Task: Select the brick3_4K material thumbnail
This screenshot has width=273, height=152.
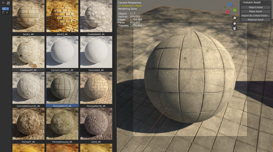Action: (62, 16)
